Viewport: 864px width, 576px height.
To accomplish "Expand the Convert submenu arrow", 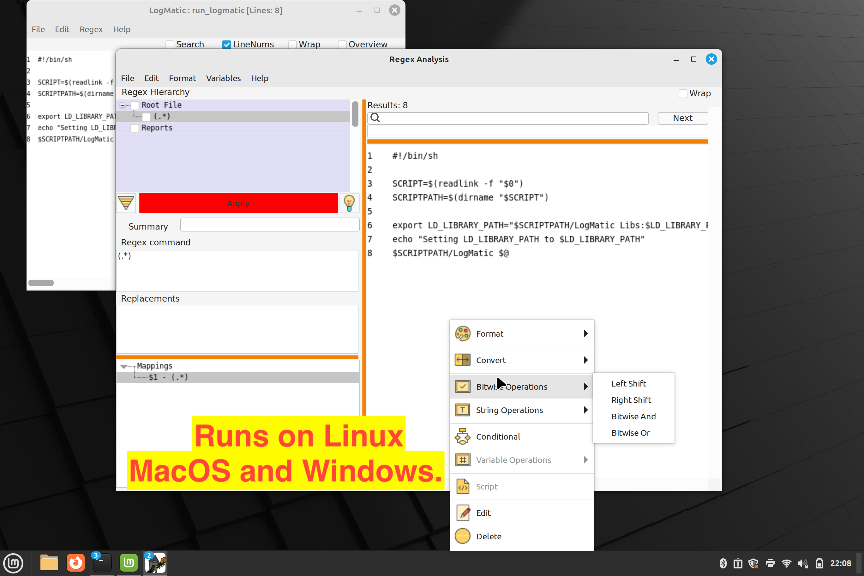I will coord(585,360).
